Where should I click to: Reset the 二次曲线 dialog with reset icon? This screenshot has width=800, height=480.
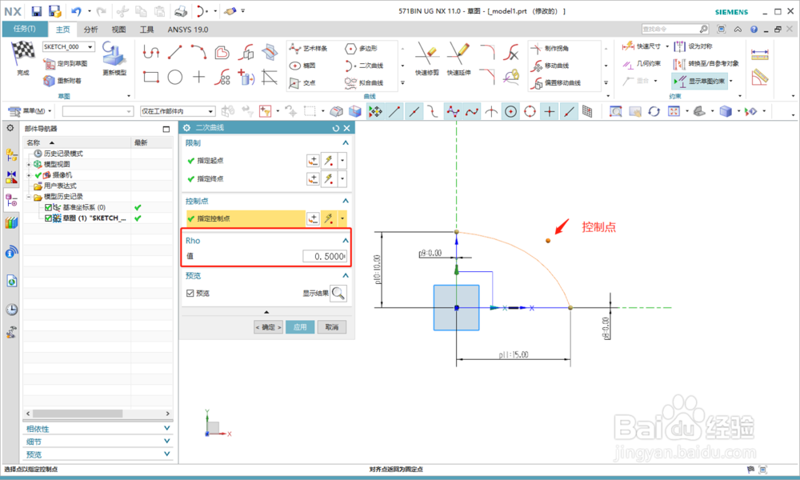(335, 128)
